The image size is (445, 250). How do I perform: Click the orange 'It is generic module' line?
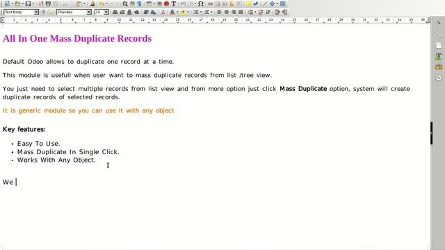pyautogui.click(x=88, y=110)
